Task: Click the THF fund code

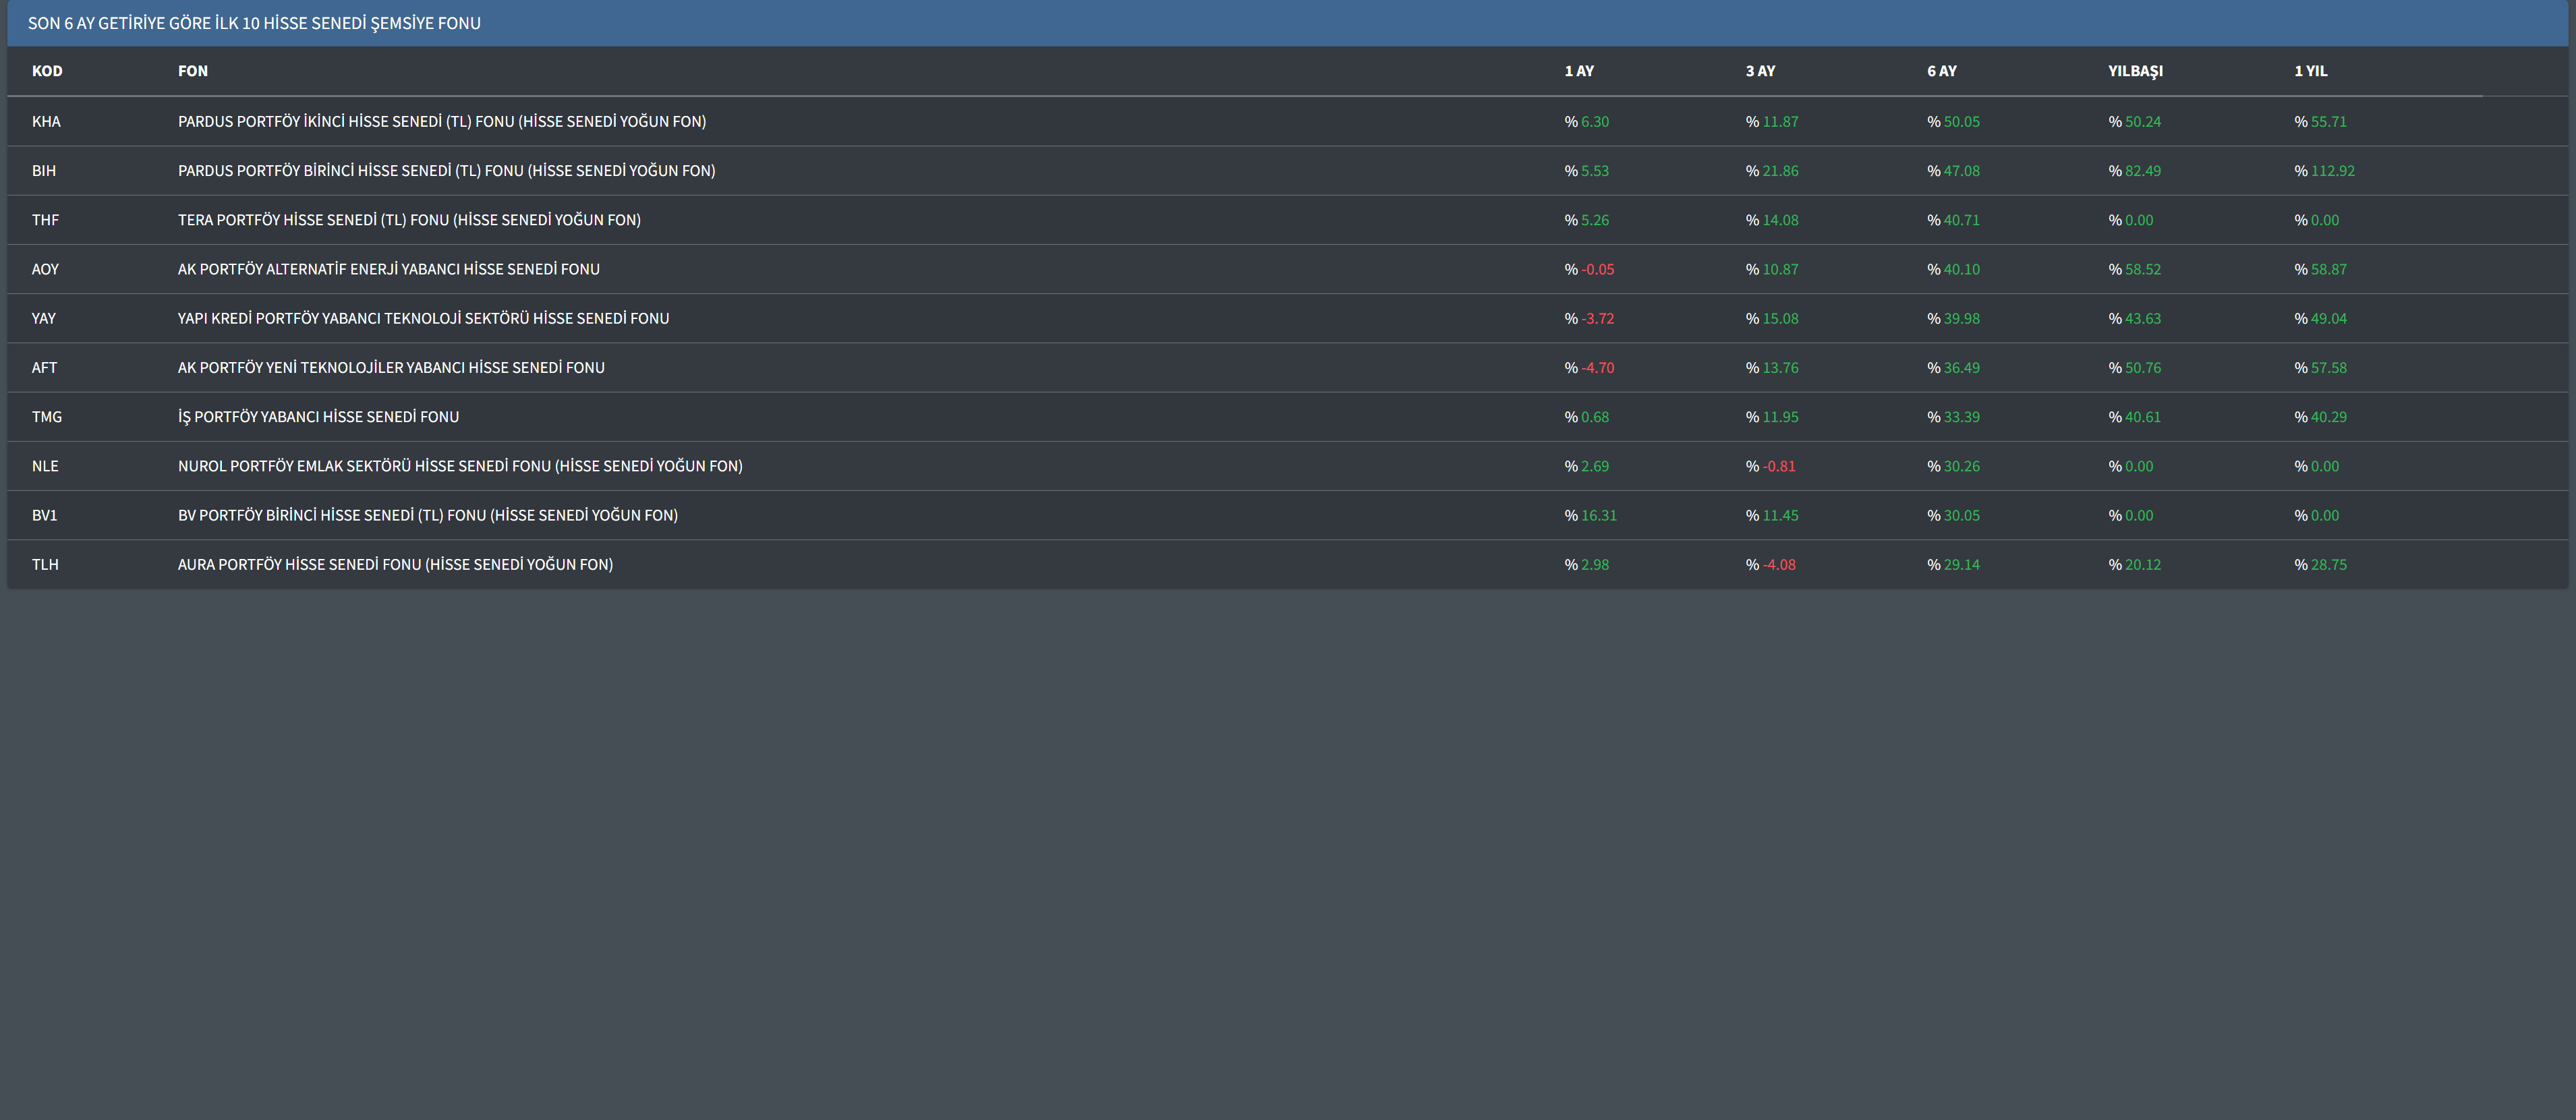Action: tap(45, 220)
